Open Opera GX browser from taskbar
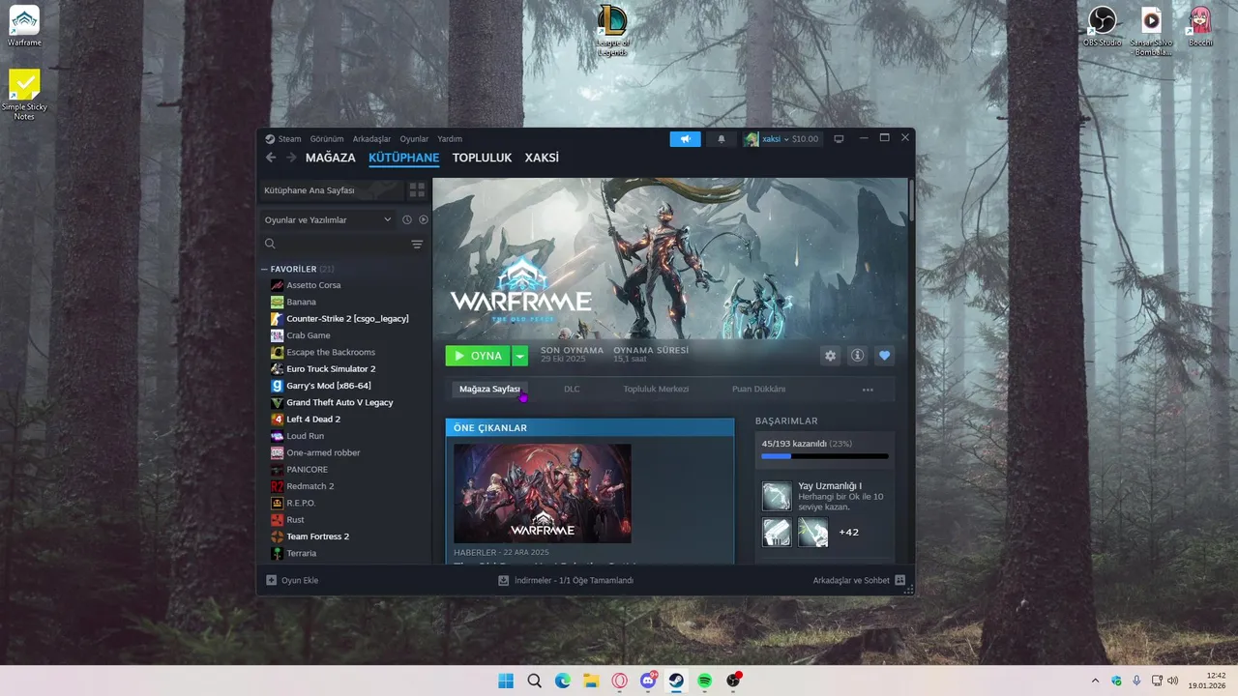This screenshot has width=1238, height=696. tap(620, 681)
